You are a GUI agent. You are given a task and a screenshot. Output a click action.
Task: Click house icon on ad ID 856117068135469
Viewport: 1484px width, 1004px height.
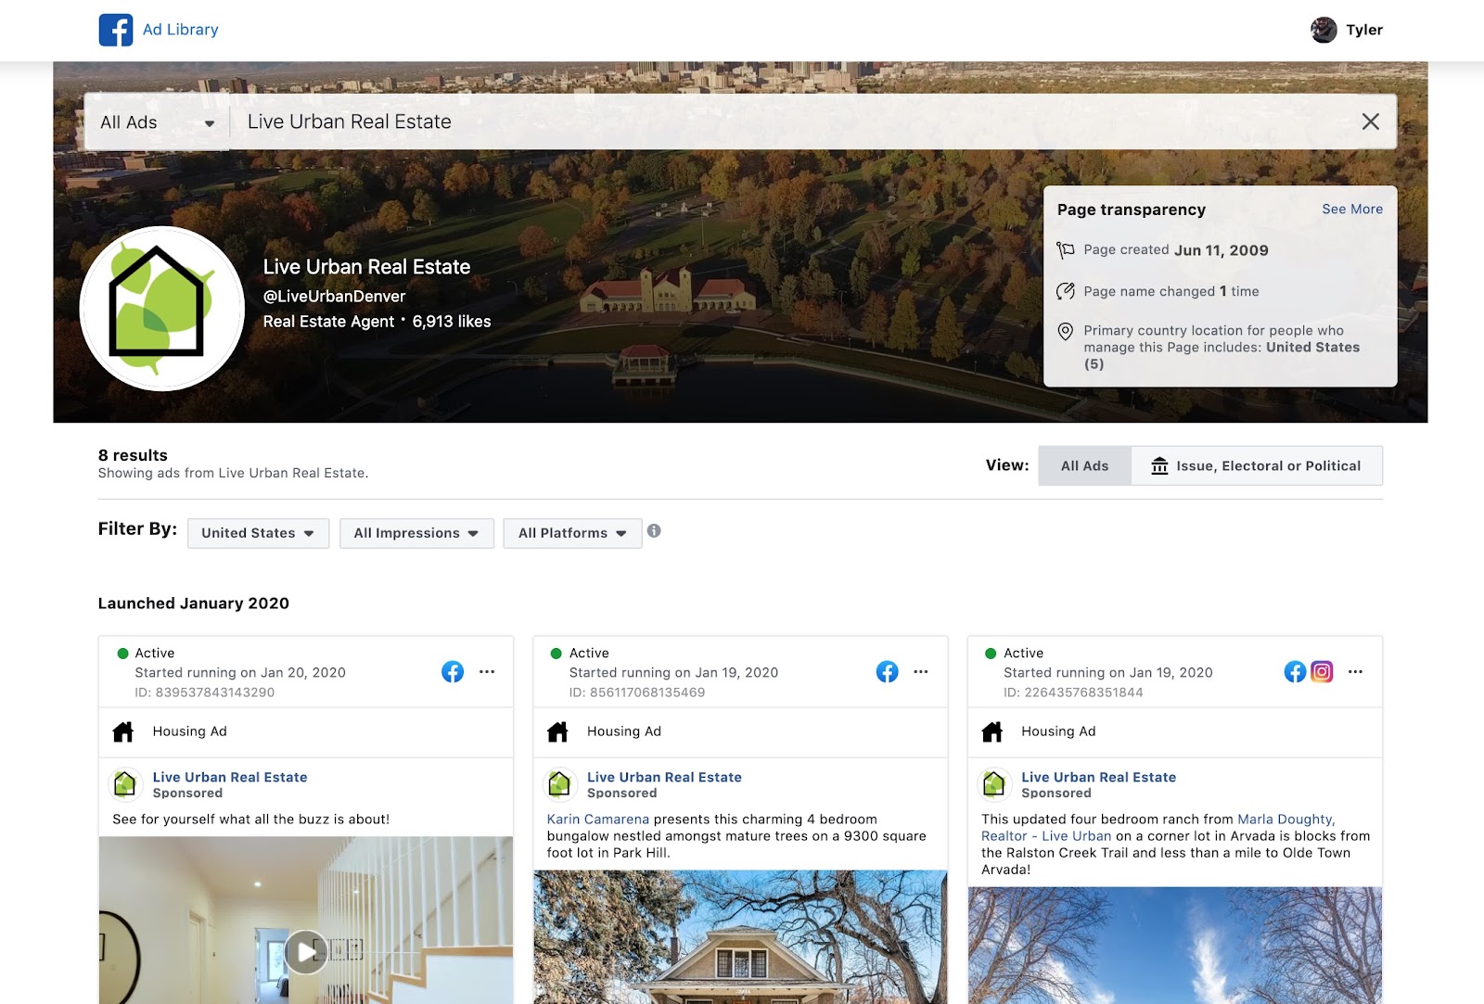point(557,732)
